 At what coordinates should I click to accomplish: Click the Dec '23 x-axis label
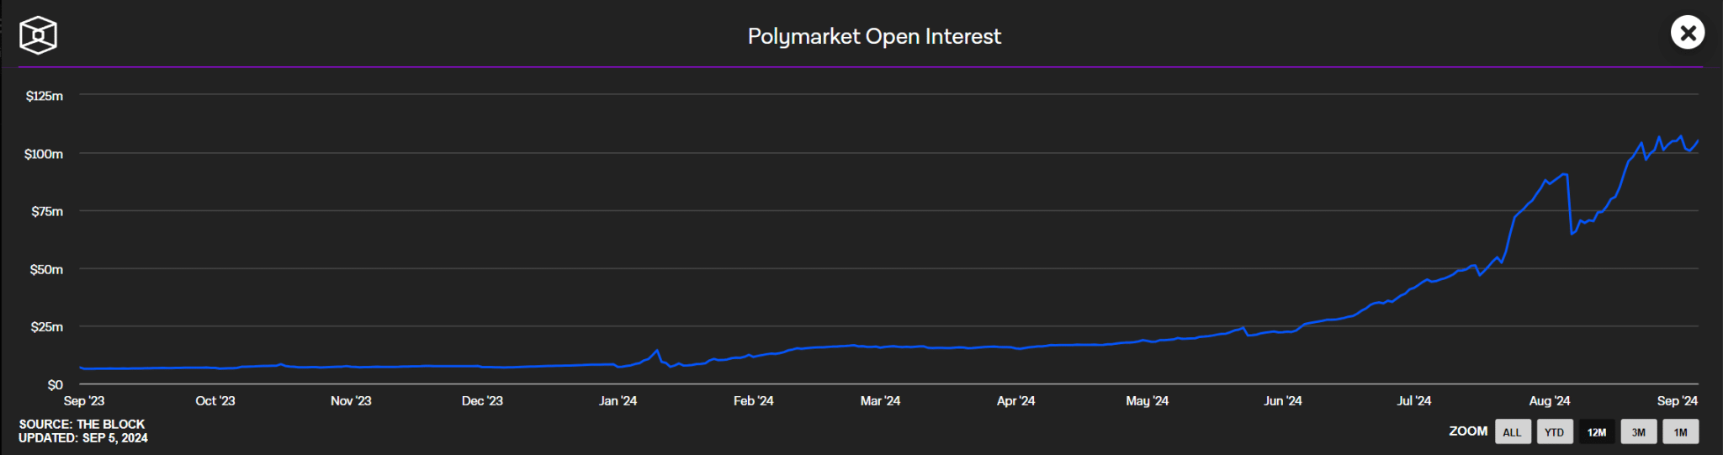click(x=482, y=400)
